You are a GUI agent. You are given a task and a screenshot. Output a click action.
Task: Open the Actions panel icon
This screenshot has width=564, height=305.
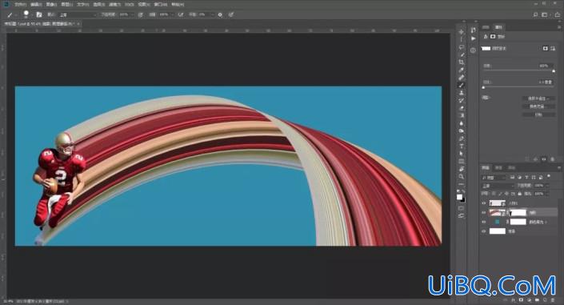474,38
